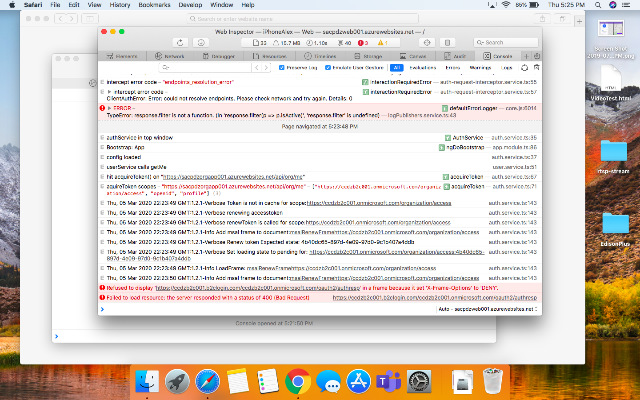The width and height of the screenshot is (640, 400).
Task: Click the import recording download arrow
Action: pyautogui.click(x=200, y=43)
